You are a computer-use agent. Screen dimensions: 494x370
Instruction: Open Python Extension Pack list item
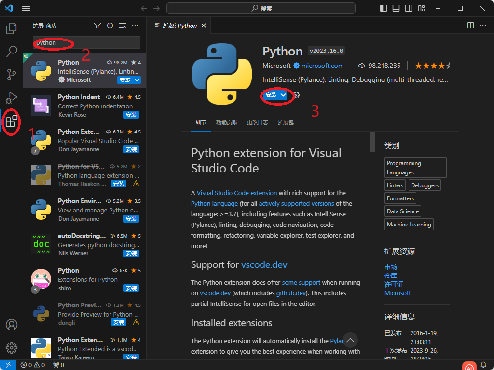pyautogui.click(x=85, y=140)
